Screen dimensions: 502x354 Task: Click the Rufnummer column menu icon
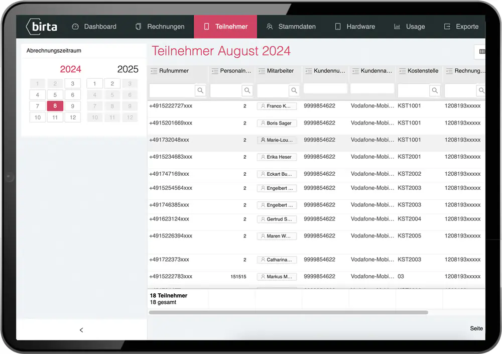click(x=154, y=71)
